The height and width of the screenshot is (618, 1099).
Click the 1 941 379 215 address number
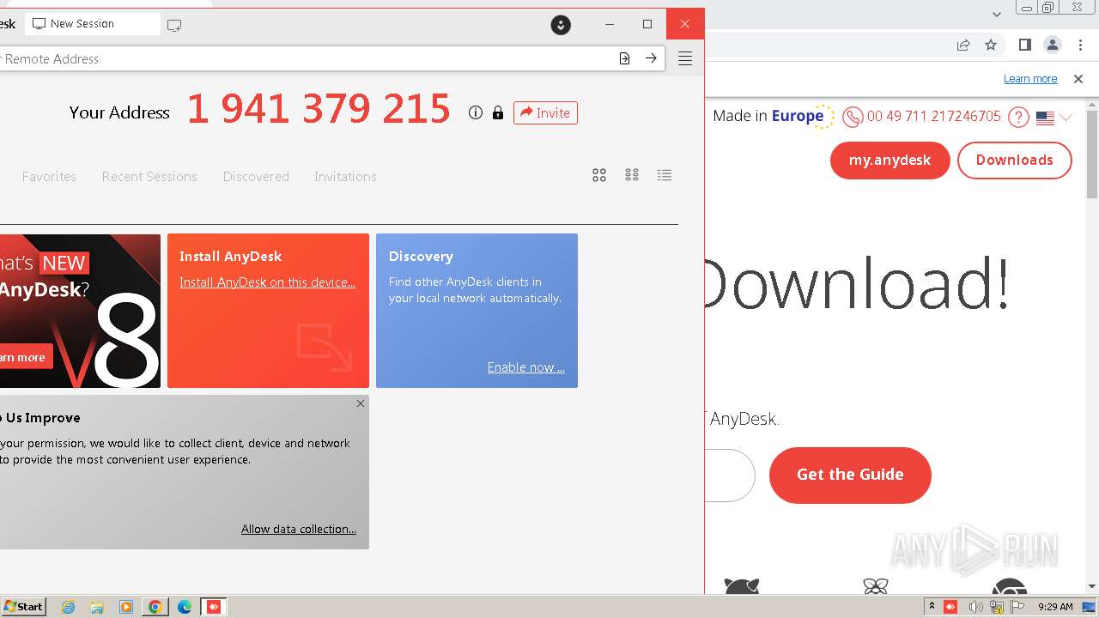319,109
